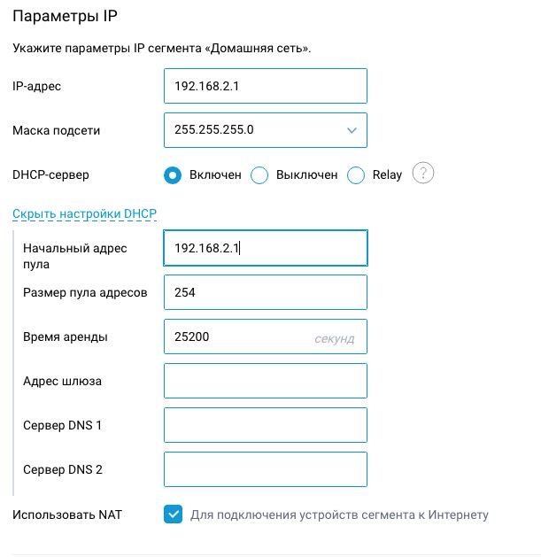
Task: Click the "Размер пула адресов" field
Action: (266, 292)
